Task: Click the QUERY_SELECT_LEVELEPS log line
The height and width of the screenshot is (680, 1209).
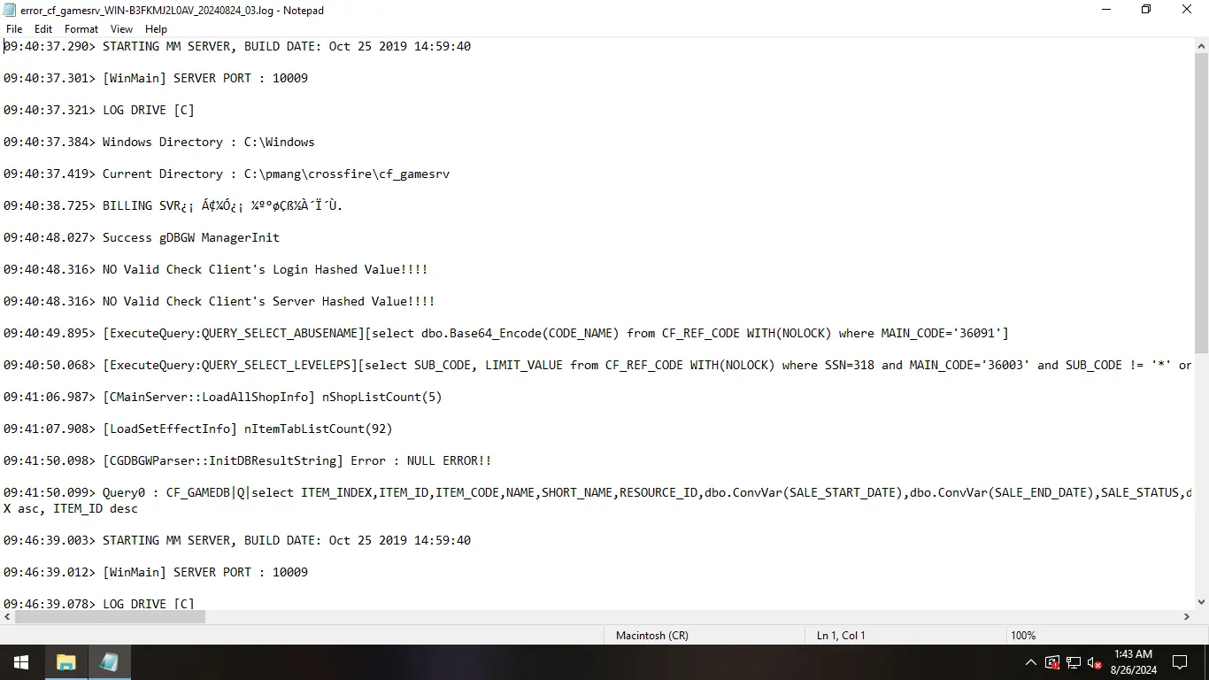Action: (597, 365)
